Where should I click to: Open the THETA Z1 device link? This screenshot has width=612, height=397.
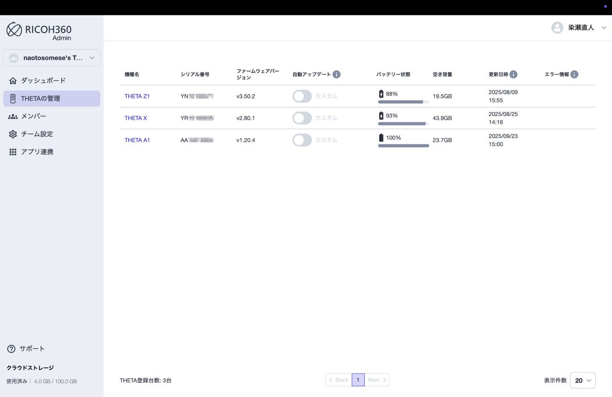[137, 97]
